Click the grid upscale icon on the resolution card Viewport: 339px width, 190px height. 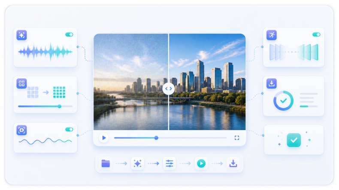pos(21,83)
